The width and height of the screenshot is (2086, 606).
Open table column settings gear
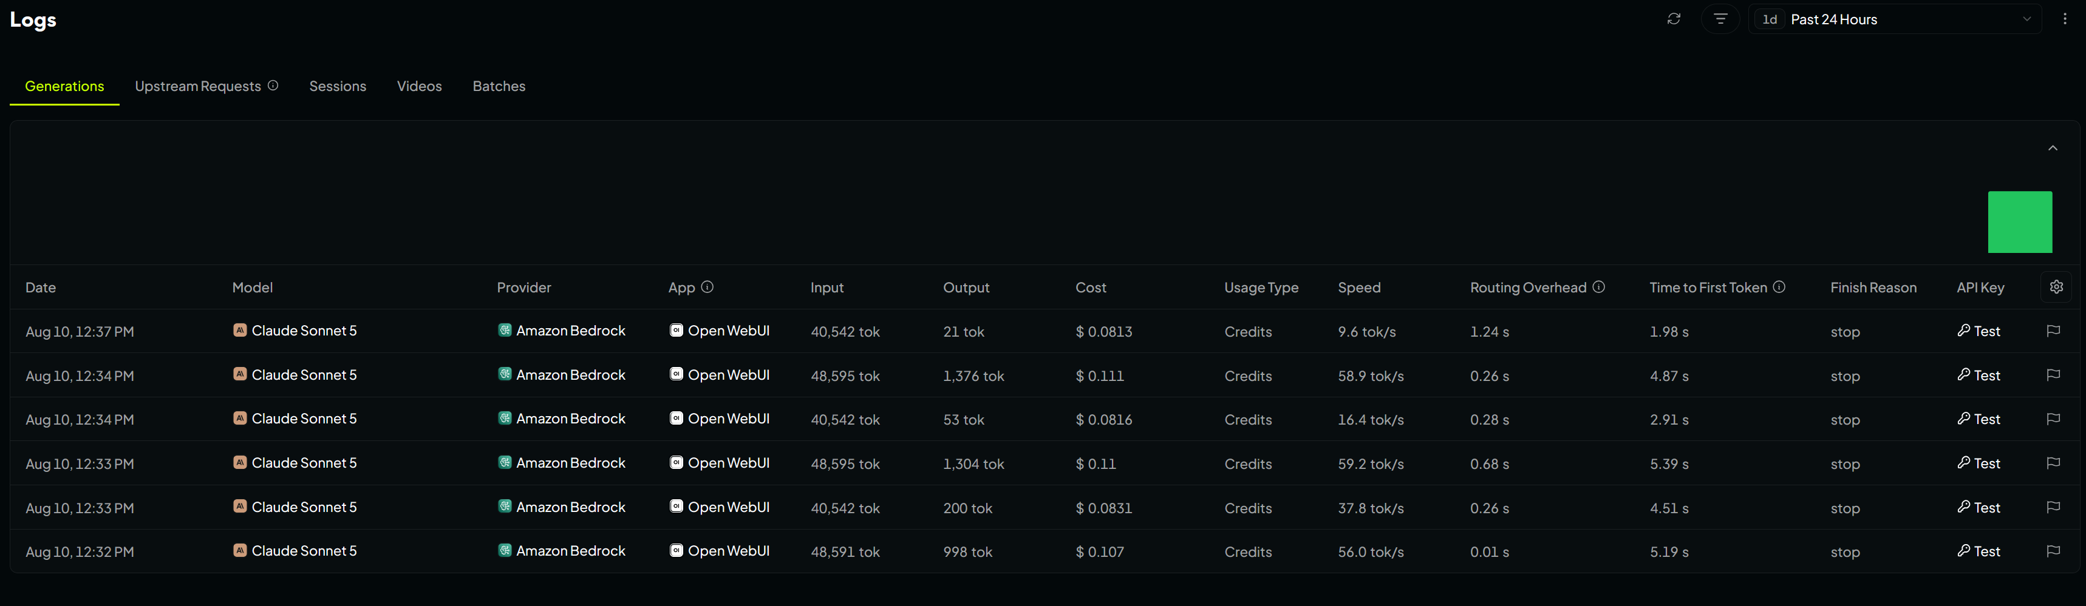click(2056, 287)
